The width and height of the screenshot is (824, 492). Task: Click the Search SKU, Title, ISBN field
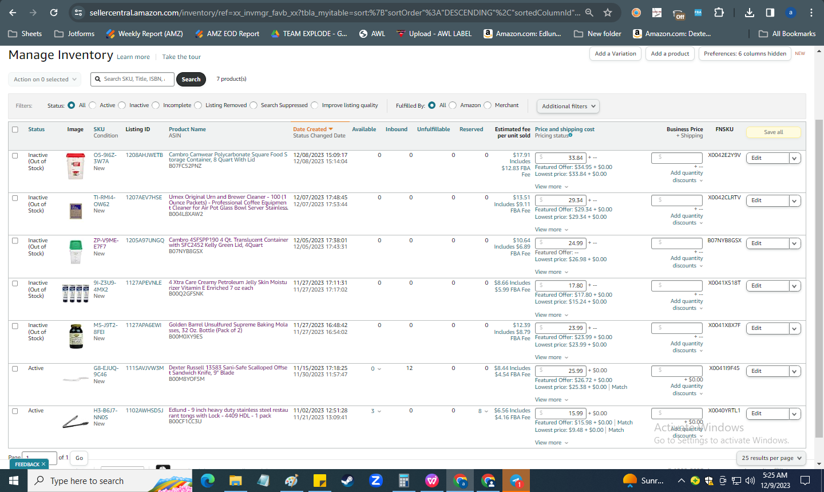pyautogui.click(x=132, y=79)
